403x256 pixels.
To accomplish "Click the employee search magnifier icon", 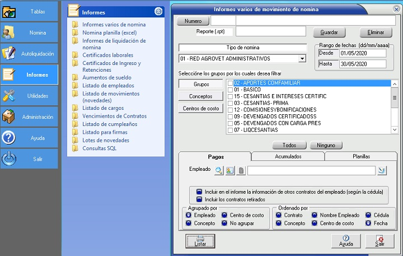I will click(219, 171).
